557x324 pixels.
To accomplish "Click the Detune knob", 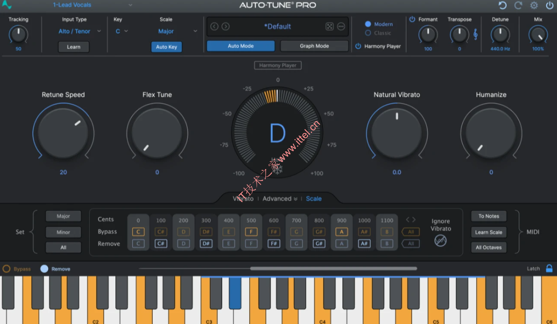I will coord(500,35).
